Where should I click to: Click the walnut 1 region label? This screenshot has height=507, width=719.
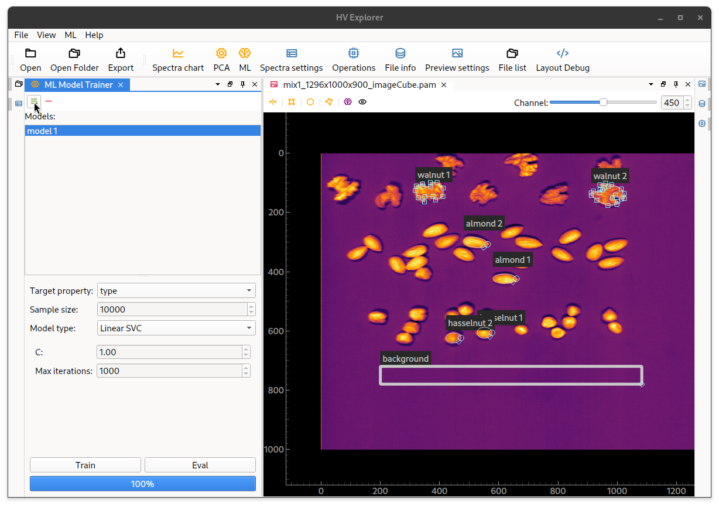[434, 175]
